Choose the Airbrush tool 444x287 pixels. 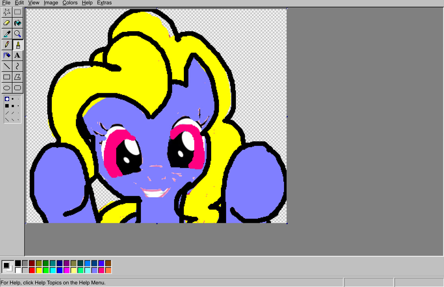click(7, 55)
